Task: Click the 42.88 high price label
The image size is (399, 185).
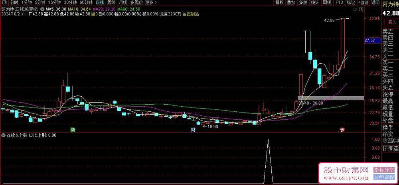Action: tap(329, 20)
